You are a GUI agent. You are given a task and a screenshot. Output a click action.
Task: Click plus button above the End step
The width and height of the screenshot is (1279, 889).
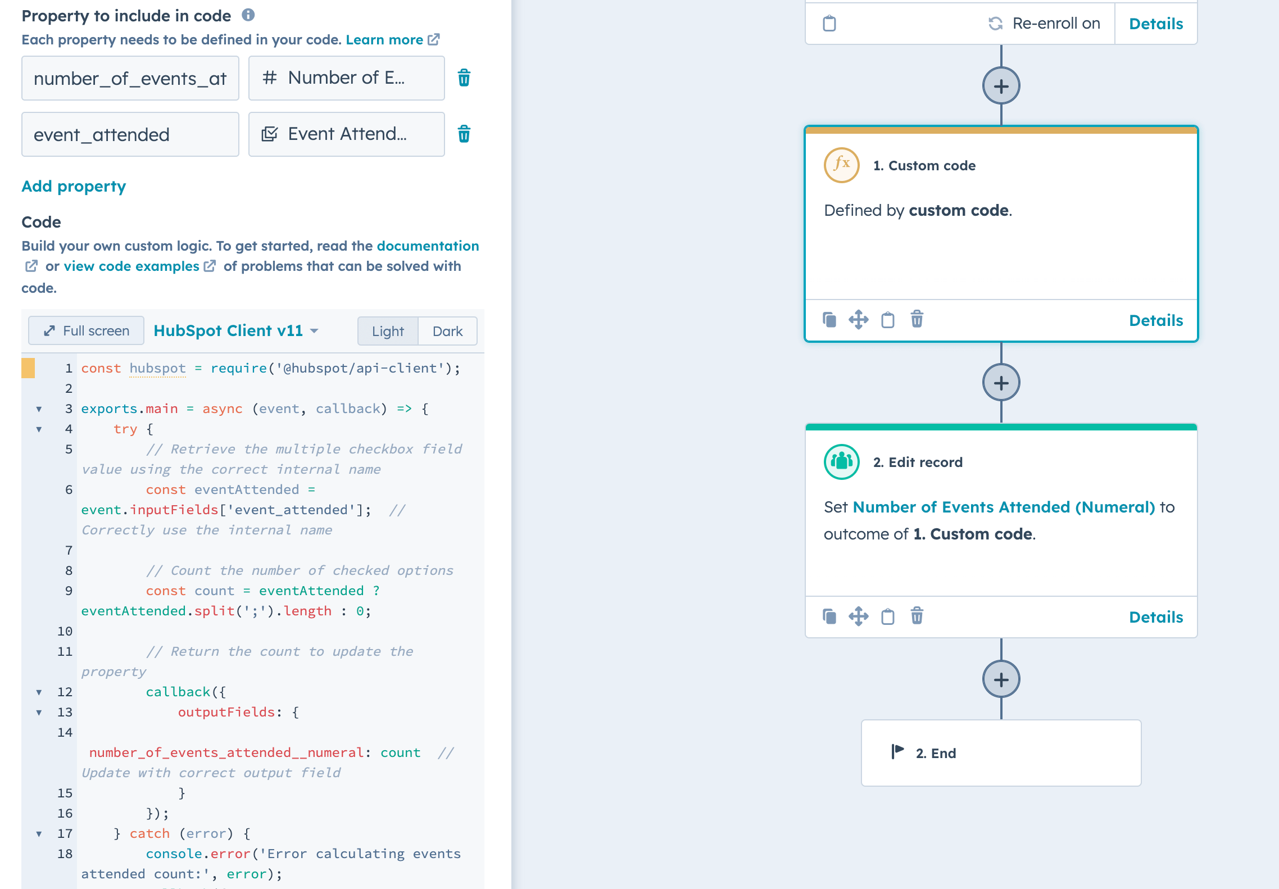pyautogui.click(x=1001, y=679)
